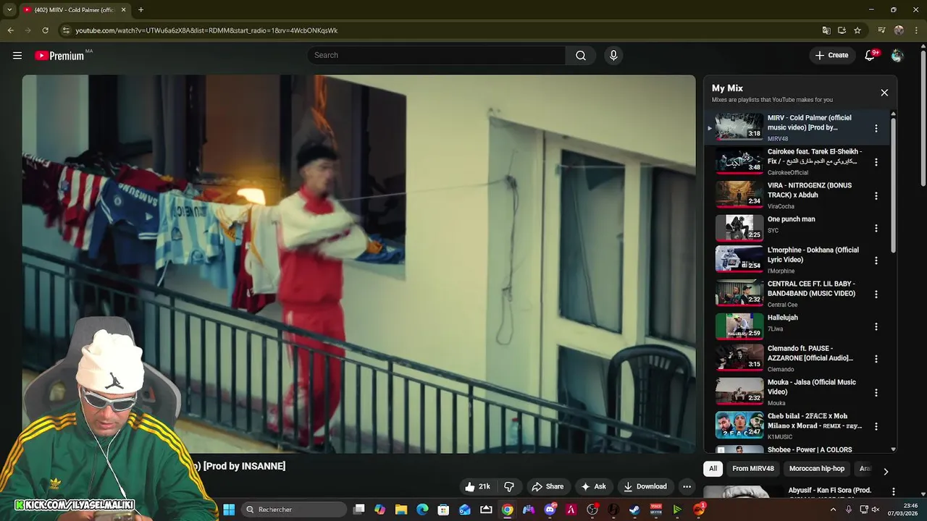Click Hallelujah video thumbnail
927x521 pixels.
click(739, 326)
